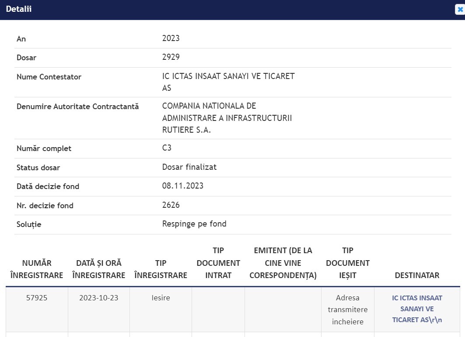
Task: Select decision number 2626
Action: 171,205
